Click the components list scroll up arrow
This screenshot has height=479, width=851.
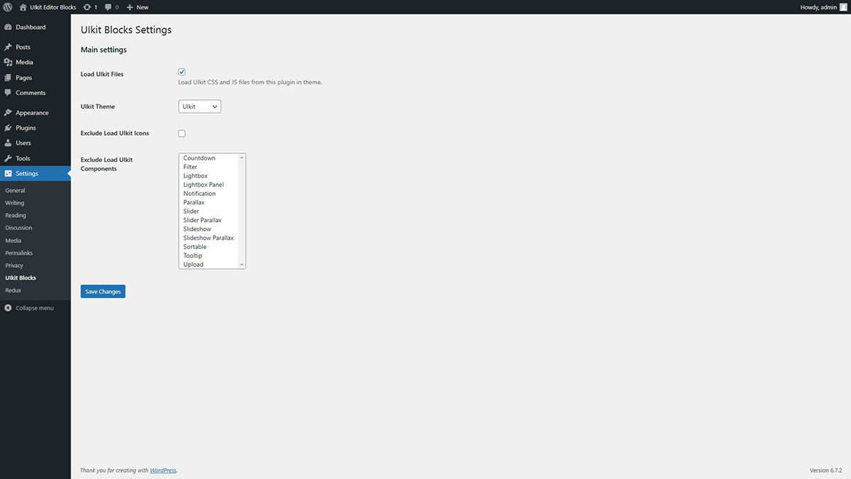tap(242, 157)
